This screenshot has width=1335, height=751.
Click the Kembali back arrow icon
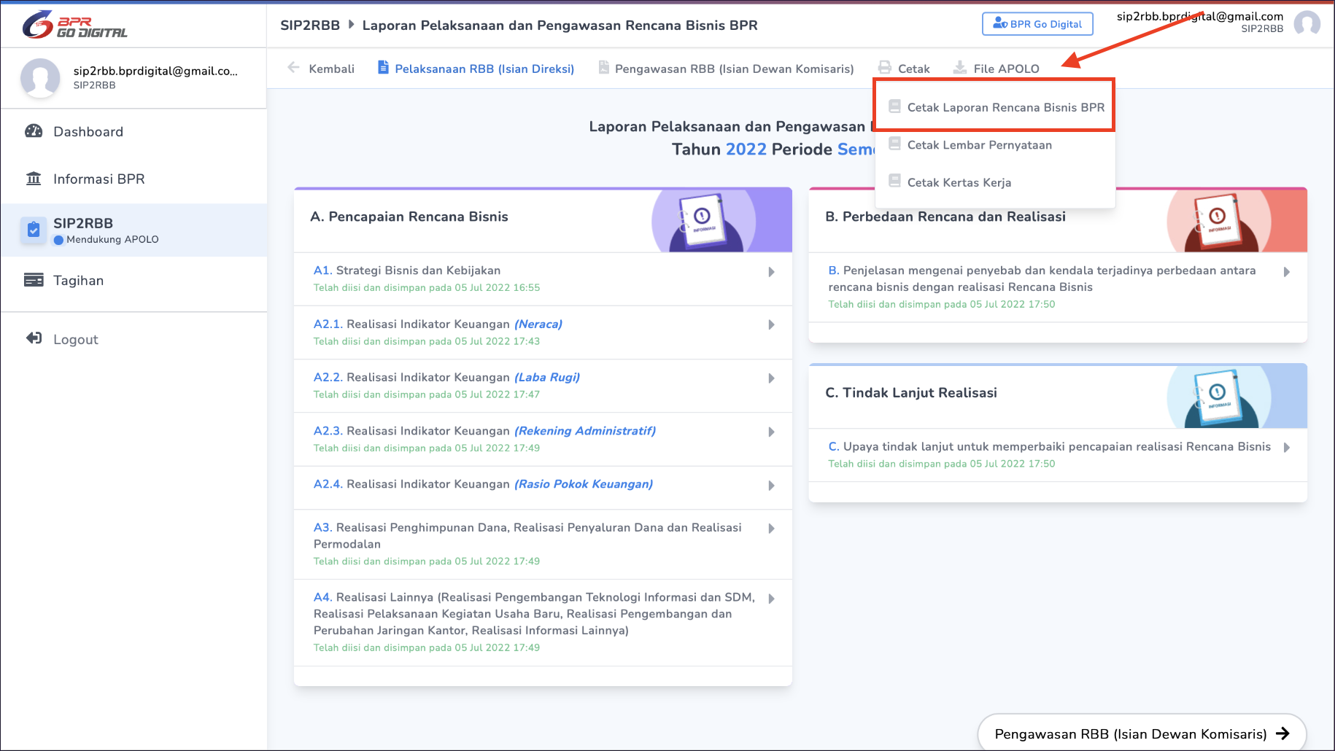(293, 68)
